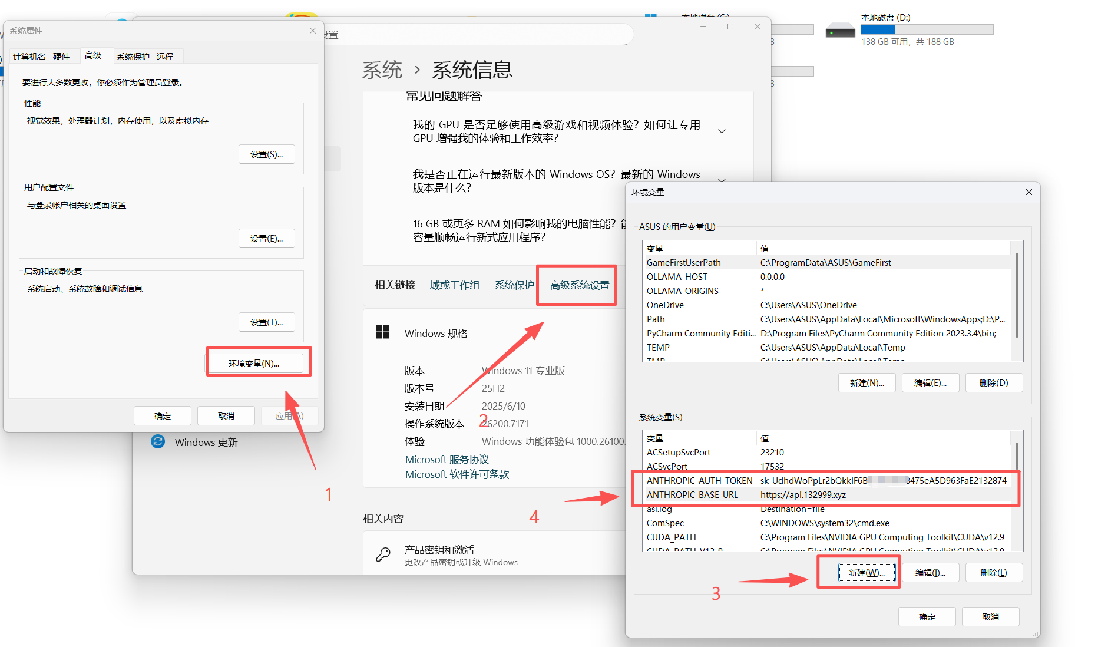Expand the Windows OS version FAQ
This screenshot has height=647, width=1098.
click(x=722, y=180)
